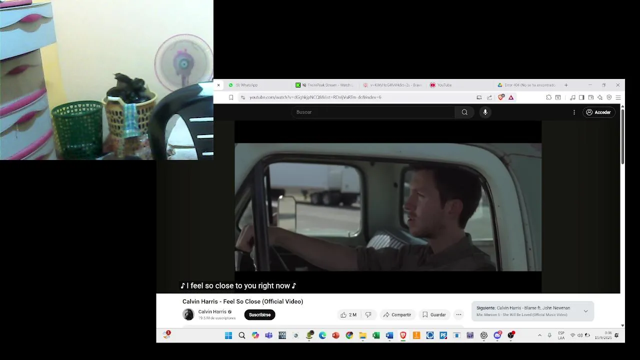Image resolution: width=640 pixels, height=360 pixels.
Task: Open Brave VPN shield icon
Action: [609, 97]
